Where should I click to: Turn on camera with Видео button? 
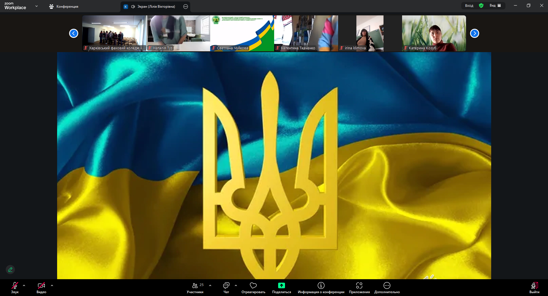point(41,288)
